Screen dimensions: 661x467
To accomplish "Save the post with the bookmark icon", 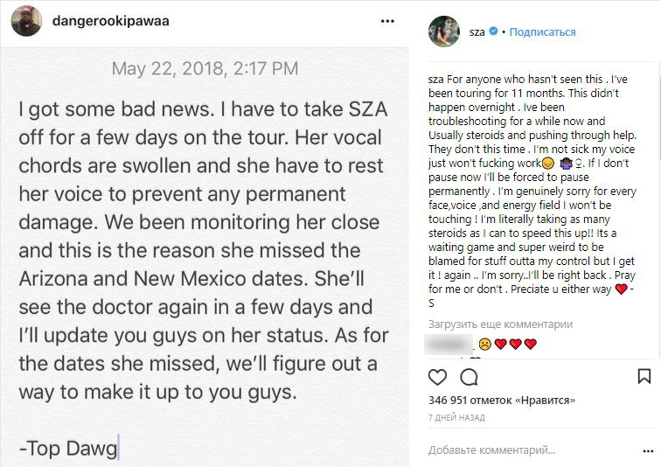I will pos(644,377).
